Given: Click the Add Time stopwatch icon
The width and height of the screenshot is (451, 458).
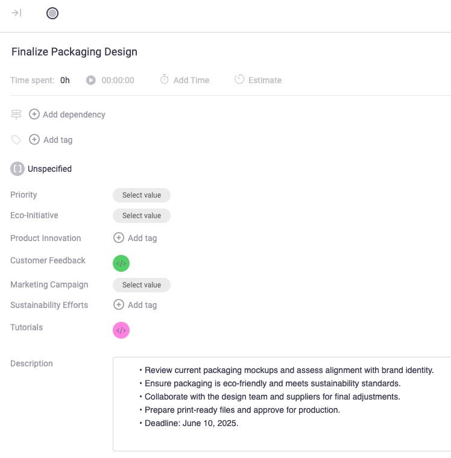Looking at the screenshot, I should 164,80.
